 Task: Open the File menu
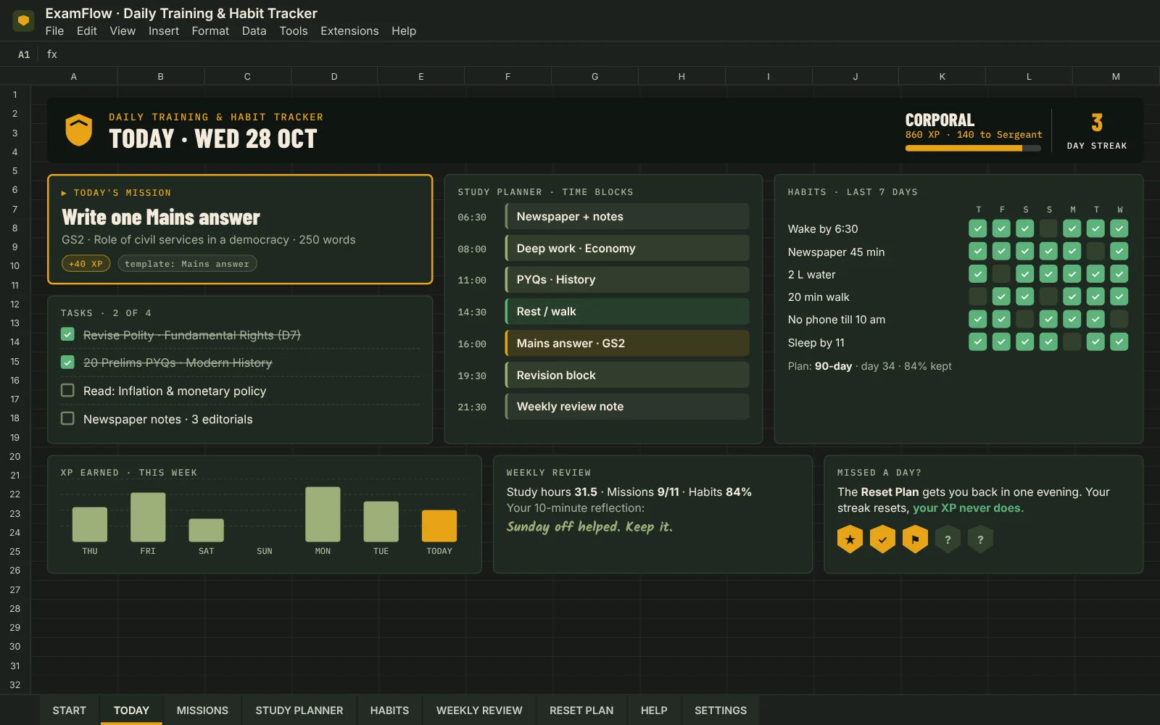tap(54, 31)
